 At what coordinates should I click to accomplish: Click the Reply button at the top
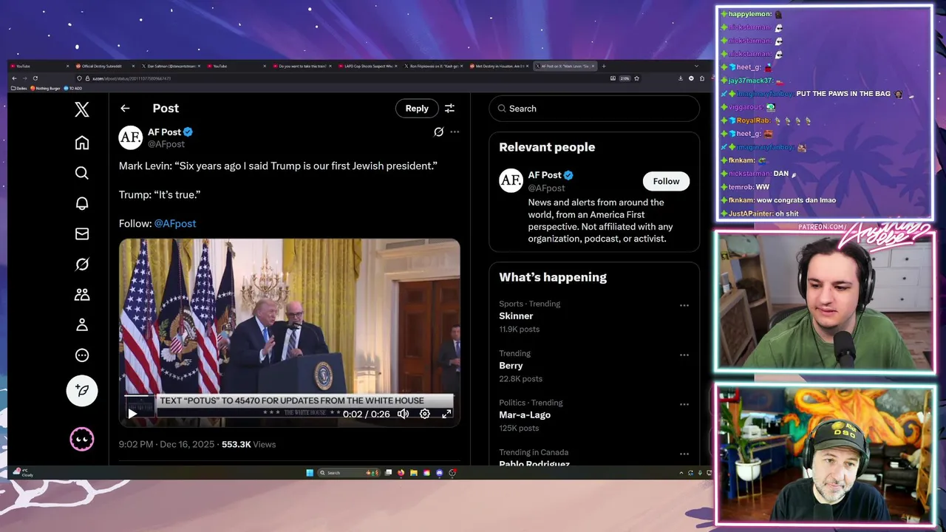417,108
